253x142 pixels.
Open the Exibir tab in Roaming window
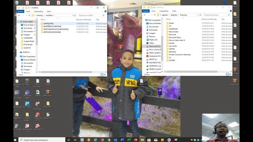pos(174,11)
